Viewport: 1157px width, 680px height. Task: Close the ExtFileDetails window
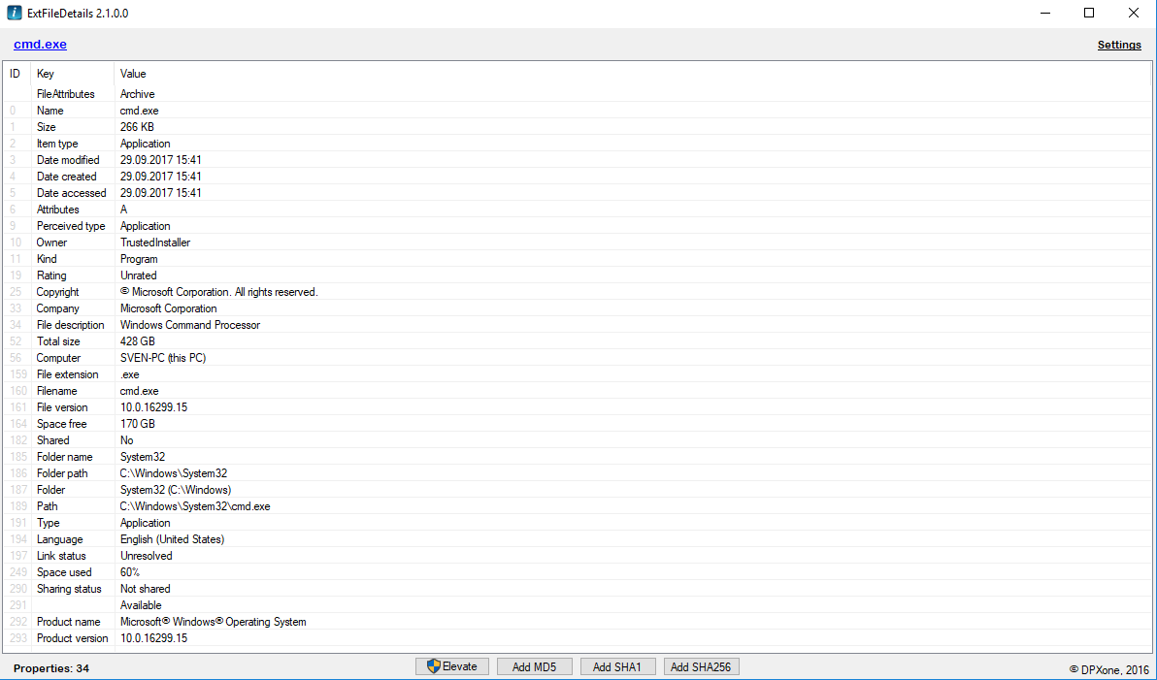[x=1134, y=13]
